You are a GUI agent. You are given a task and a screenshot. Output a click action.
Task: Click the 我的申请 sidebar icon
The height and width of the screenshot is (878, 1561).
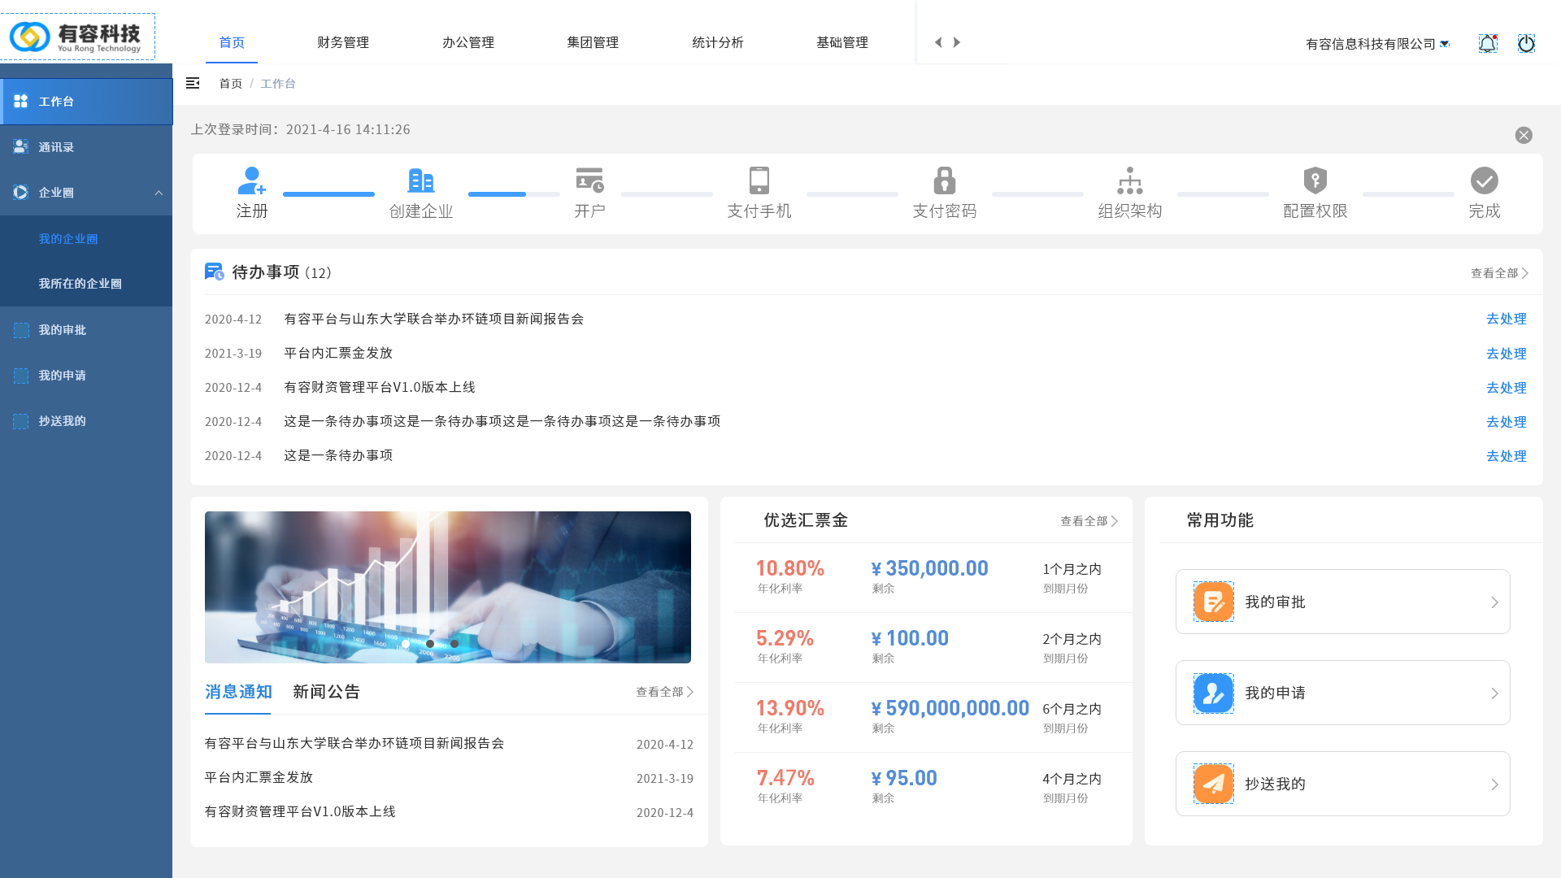21,375
